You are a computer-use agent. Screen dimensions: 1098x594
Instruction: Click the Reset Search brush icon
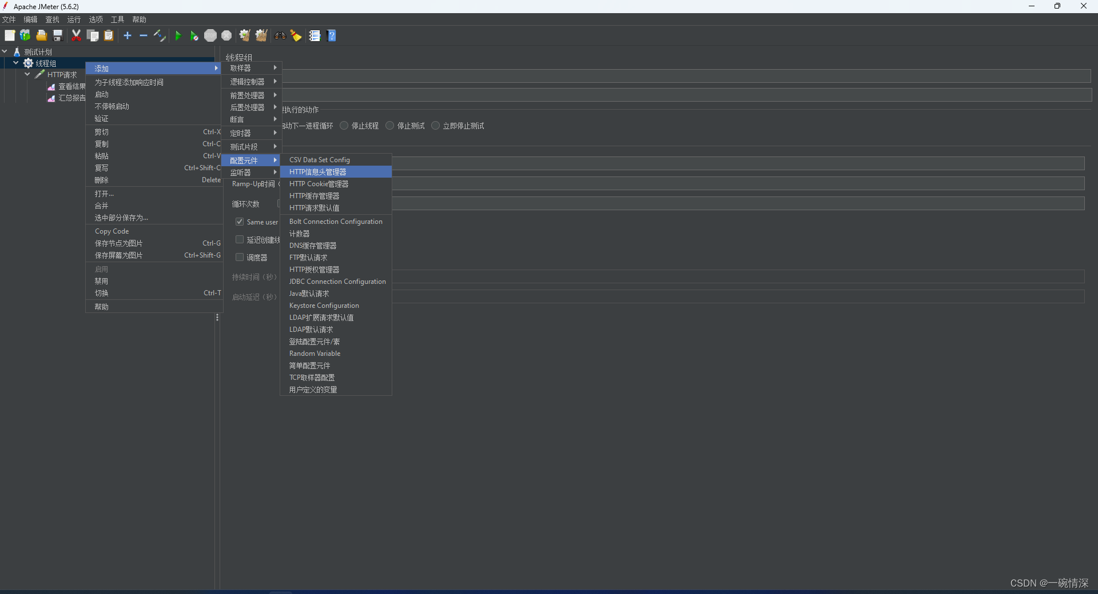296,35
